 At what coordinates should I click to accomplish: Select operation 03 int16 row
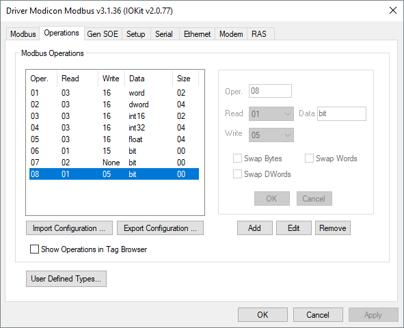pyautogui.click(x=114, y=116)
